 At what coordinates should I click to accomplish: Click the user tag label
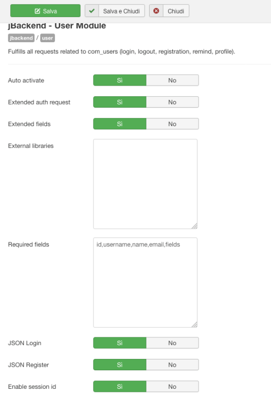point(47,38)
